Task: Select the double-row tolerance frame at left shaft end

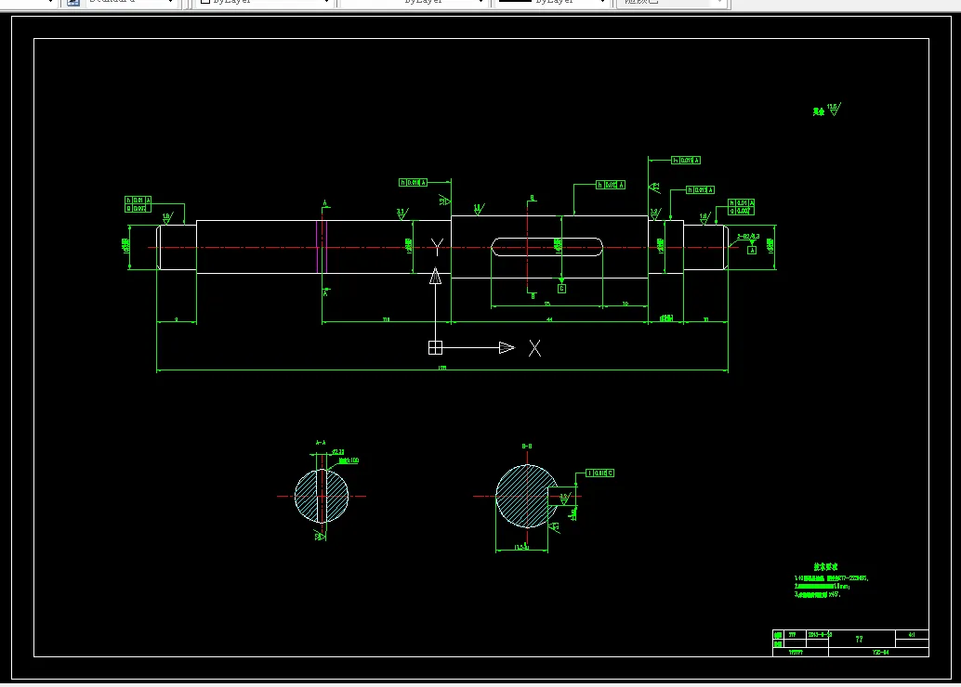Action: click(x=138, y=204)
